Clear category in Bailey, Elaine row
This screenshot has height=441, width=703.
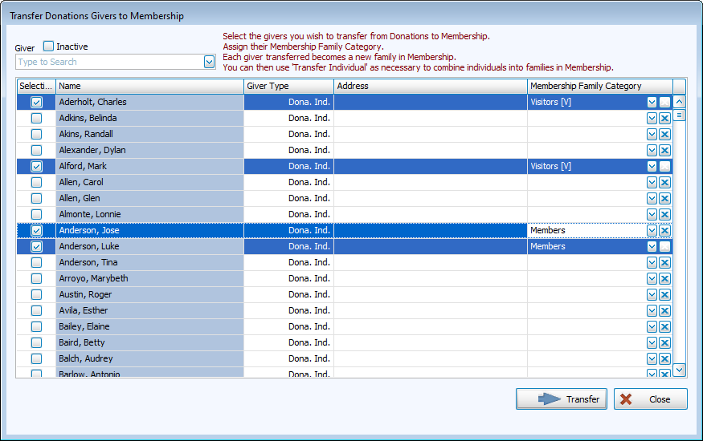click(x=664, y=326)
